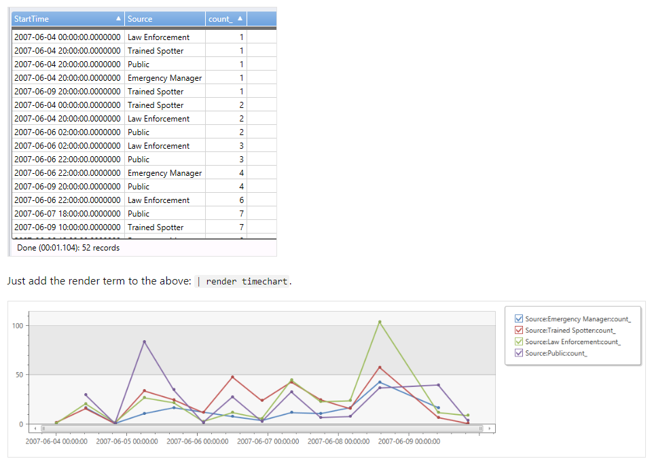Viewport: 652px width, 461px height.
Task: Click y-axis label '50'
Action: pyautogui.click(x=20, y=375)
